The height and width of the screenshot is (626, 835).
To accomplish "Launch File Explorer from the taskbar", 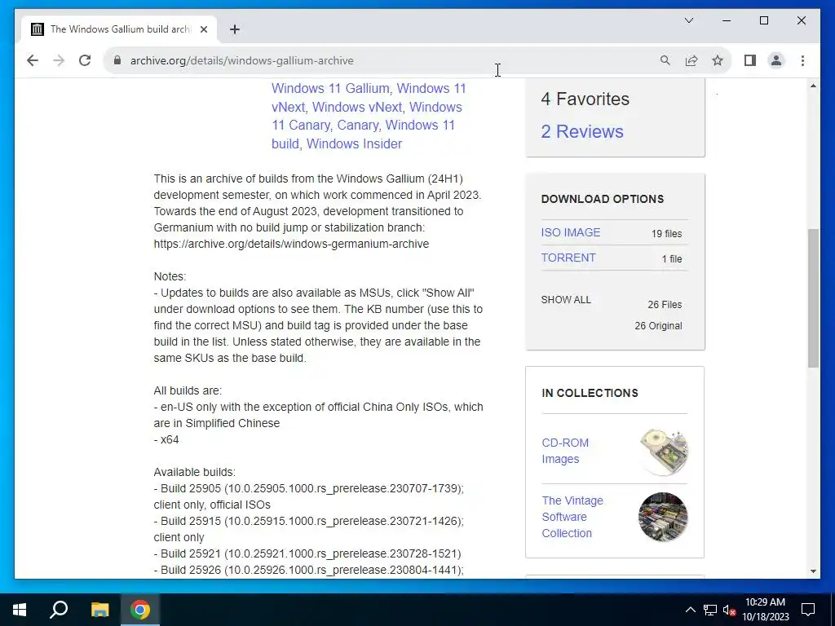I will (99, 610).
